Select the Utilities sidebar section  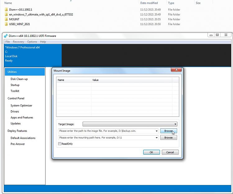tap(25, 72)
